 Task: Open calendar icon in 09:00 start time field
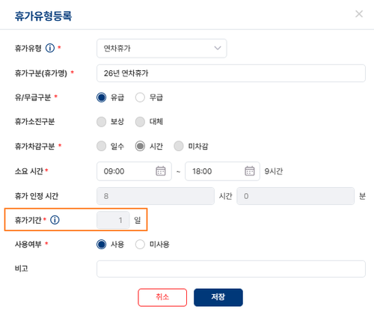pyautogui.click(x=161, y=171)
